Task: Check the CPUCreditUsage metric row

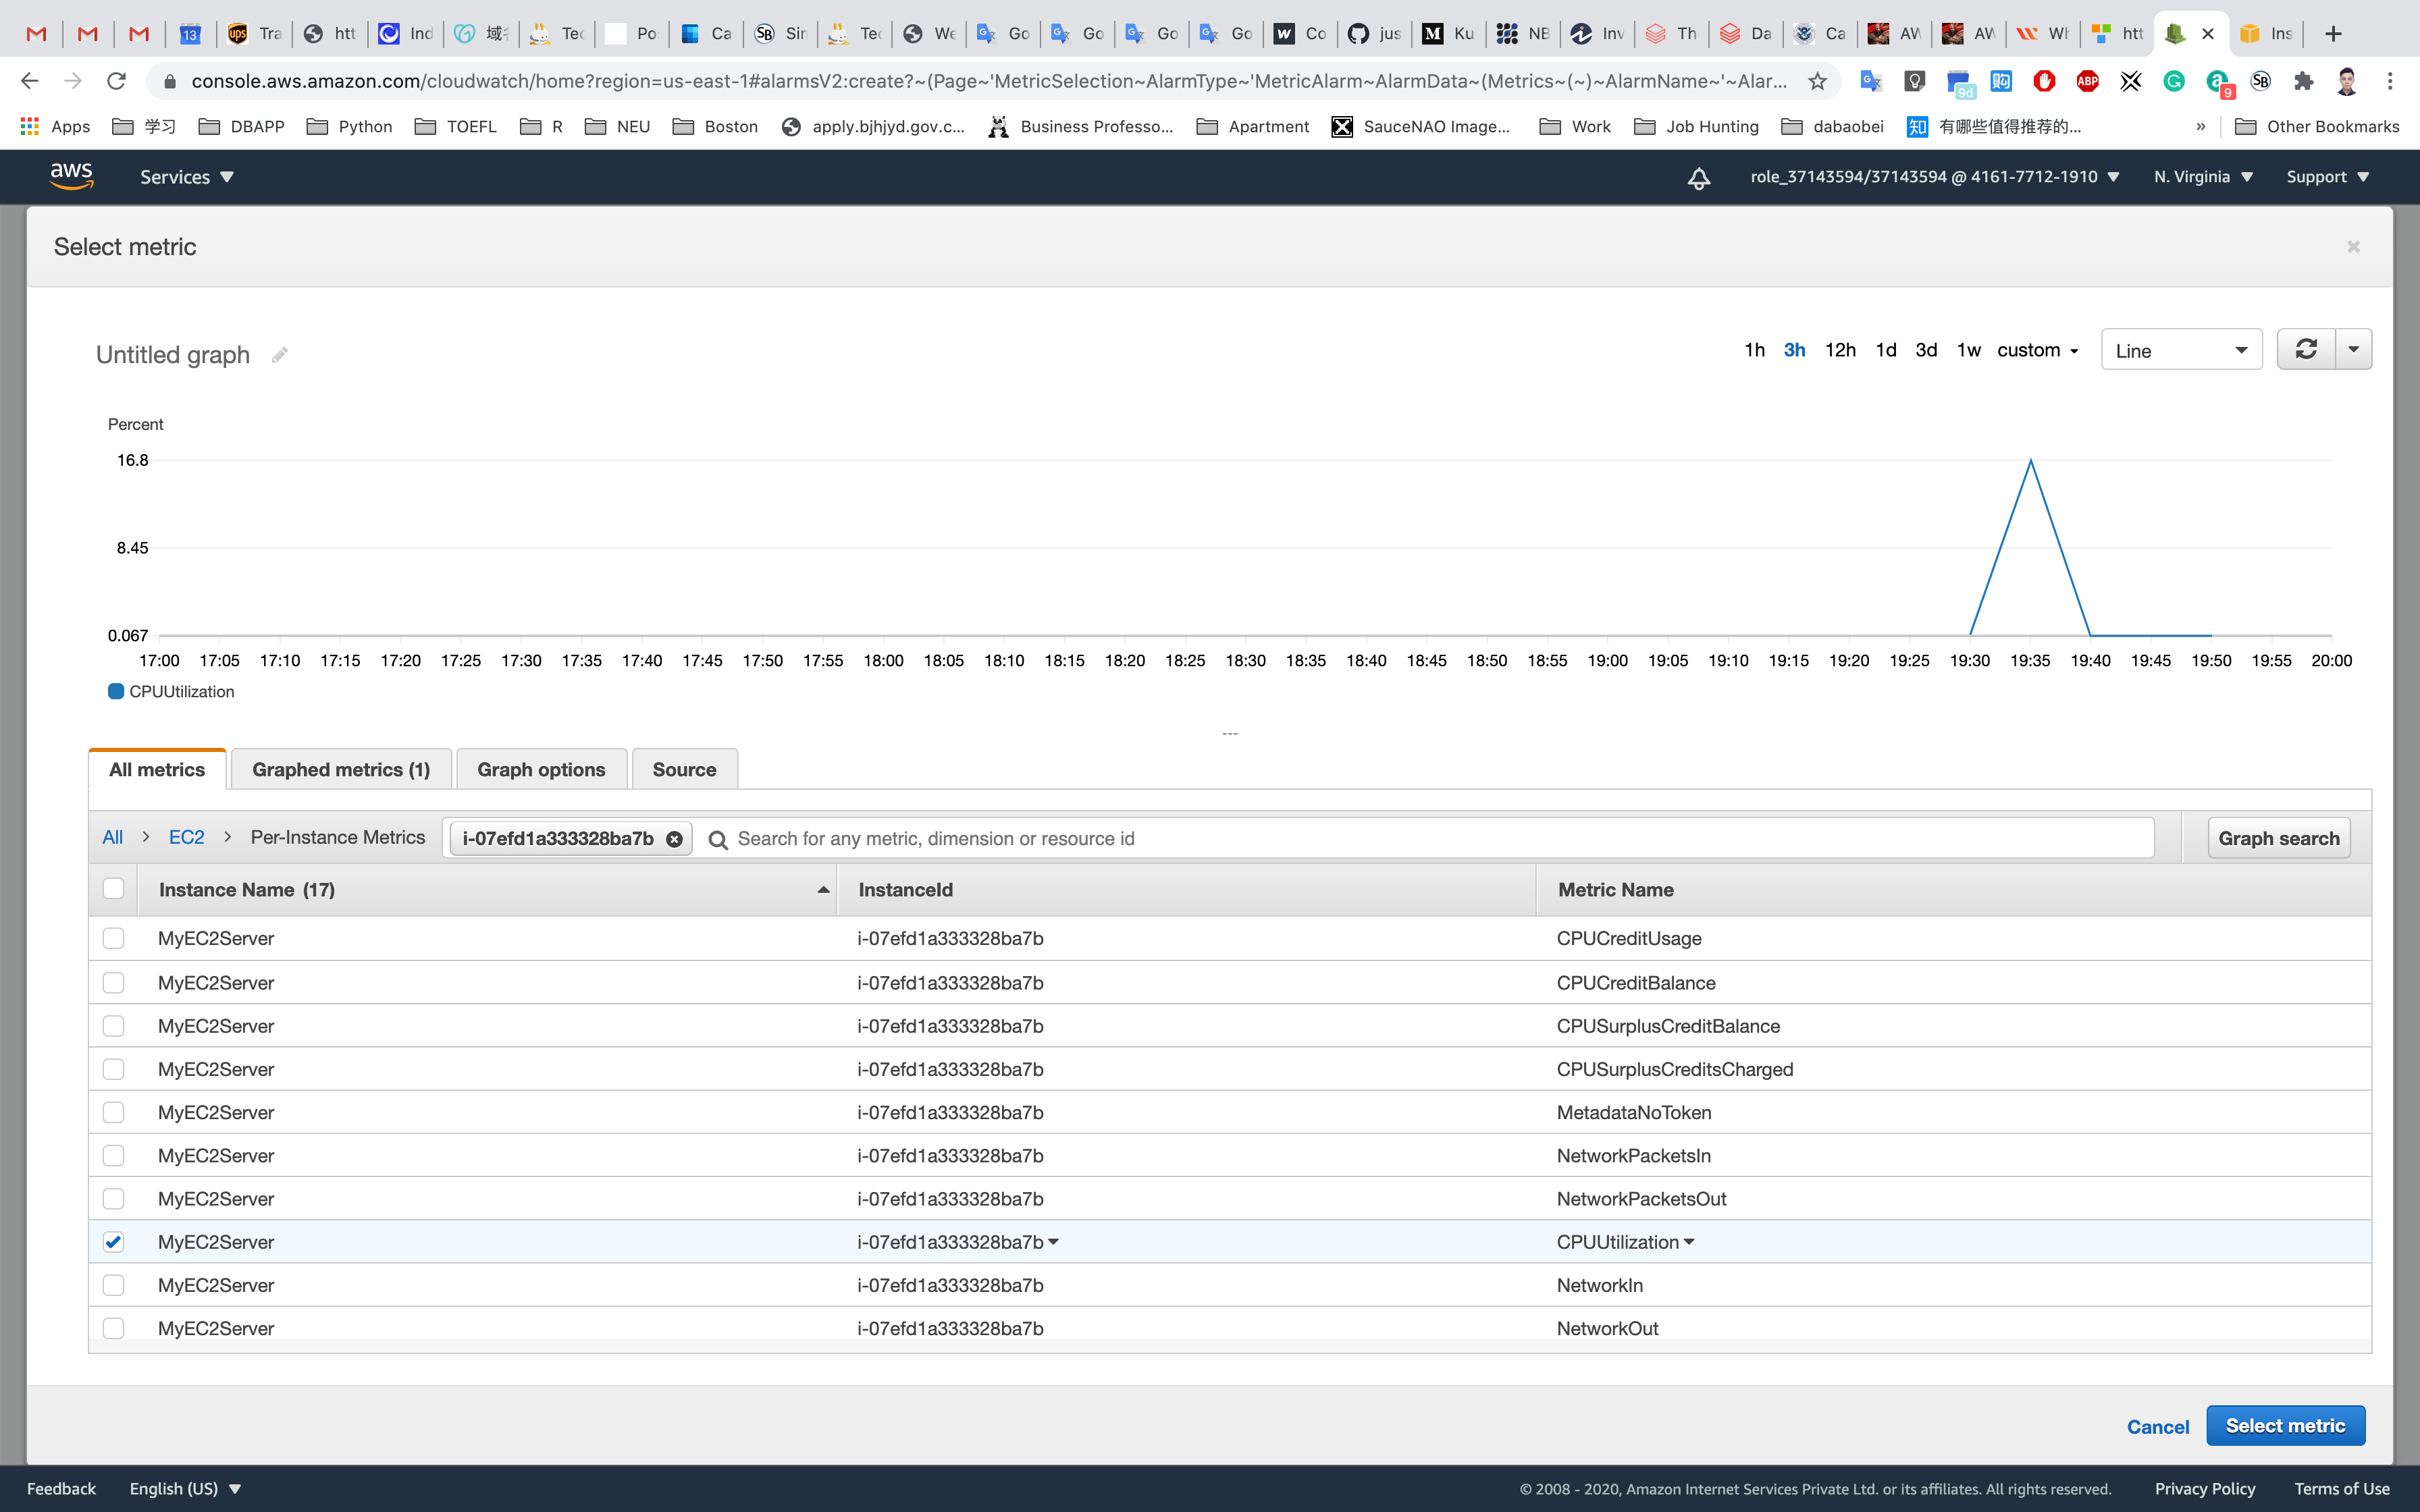Action: (x=113, y=938)
